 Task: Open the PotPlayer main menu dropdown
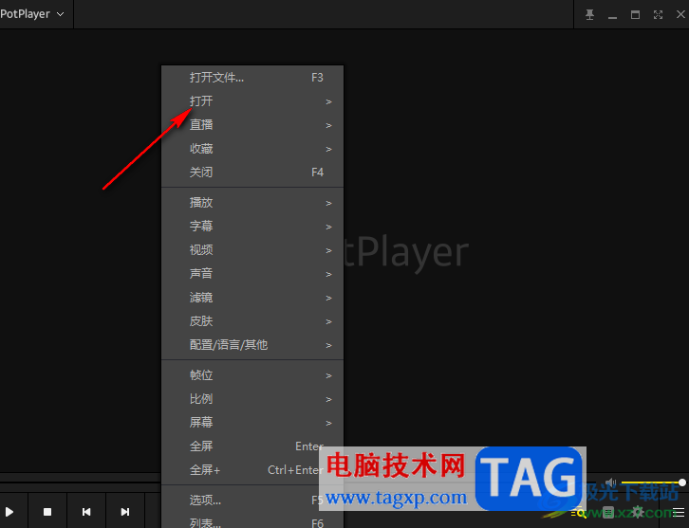click(32, 14)
